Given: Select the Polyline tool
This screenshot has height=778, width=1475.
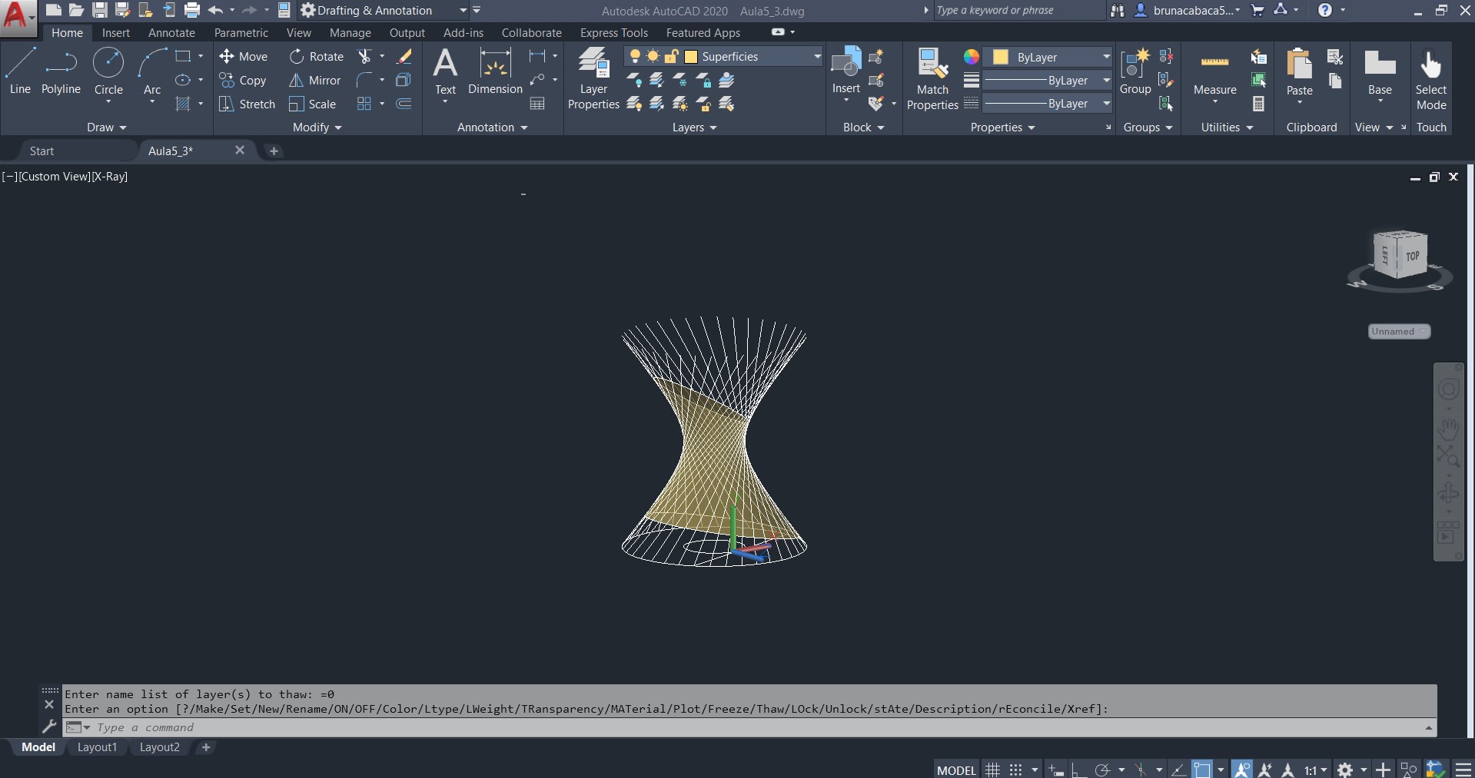Looking at the screenshot, I should point(61,71).
